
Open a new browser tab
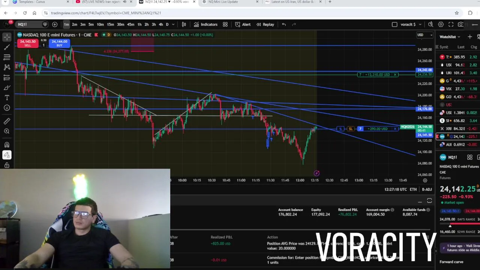(330, 2)
